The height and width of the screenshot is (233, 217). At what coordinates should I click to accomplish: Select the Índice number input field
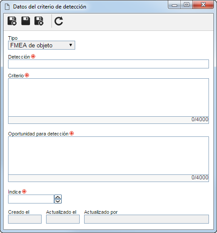(31, 199)
